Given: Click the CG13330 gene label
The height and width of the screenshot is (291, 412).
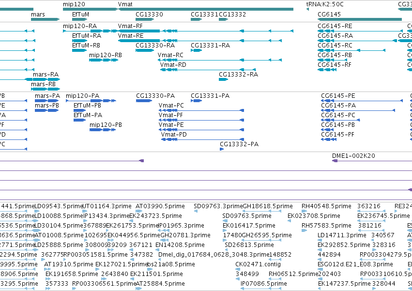Looking at the screenshot, I should (x=149, y=14).
